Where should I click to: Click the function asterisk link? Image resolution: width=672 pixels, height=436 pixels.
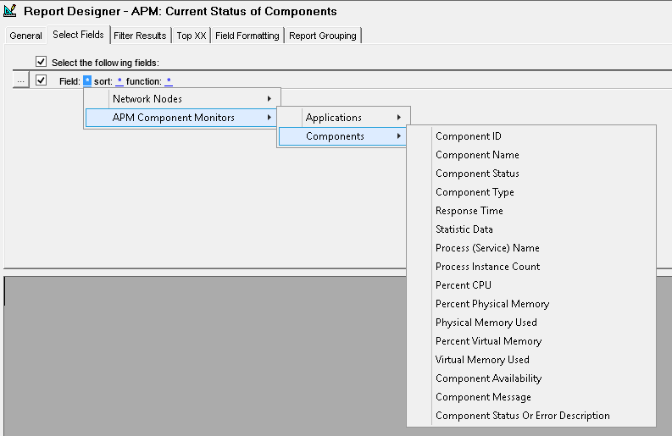coord(169,81)
